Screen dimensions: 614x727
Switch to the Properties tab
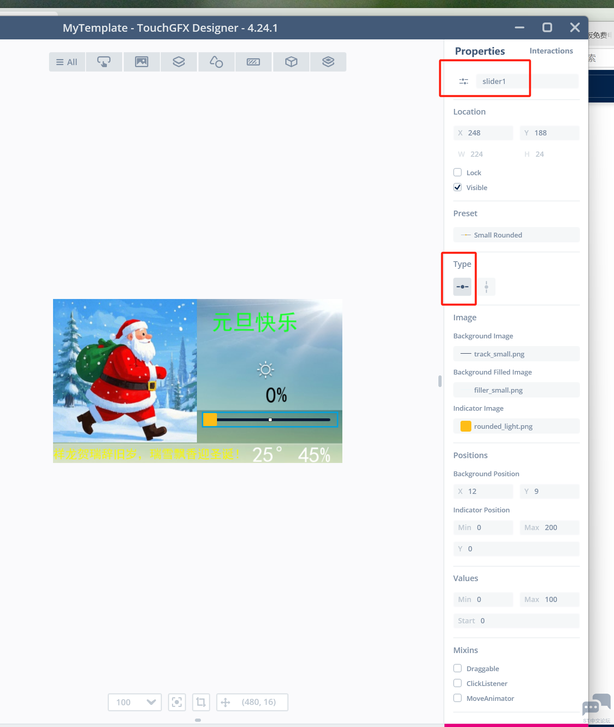[x=480, y=51]
